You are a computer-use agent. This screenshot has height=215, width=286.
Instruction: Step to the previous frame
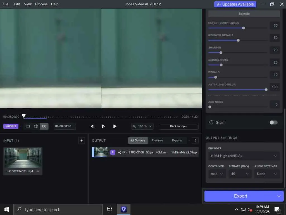92,126
